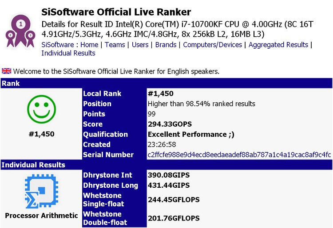Open the Individual Results link
The image size is (333, 228).
68,53
